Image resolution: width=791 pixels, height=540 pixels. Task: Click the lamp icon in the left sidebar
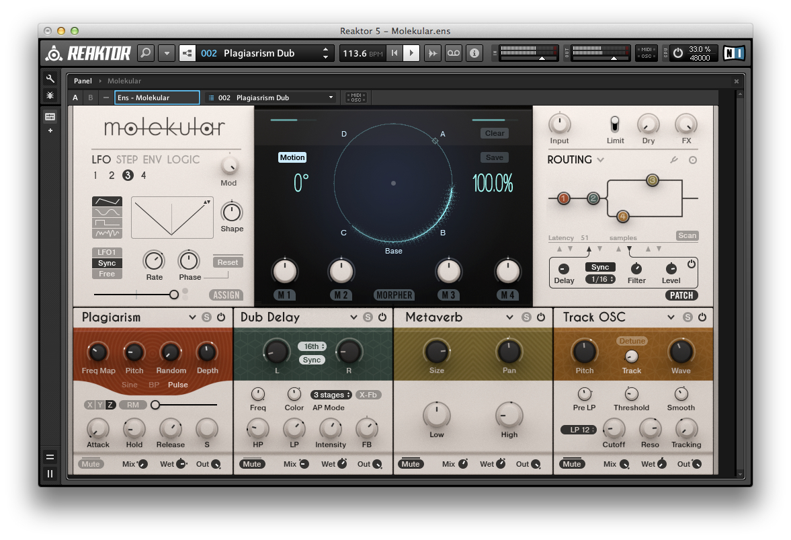point(50,96)
